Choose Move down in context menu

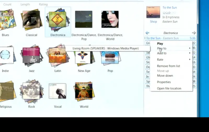tap(171, 76)
